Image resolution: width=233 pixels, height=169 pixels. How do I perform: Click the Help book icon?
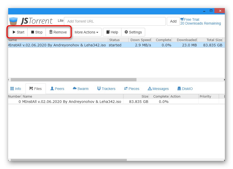pyautogui.click(x=108, y=32)
